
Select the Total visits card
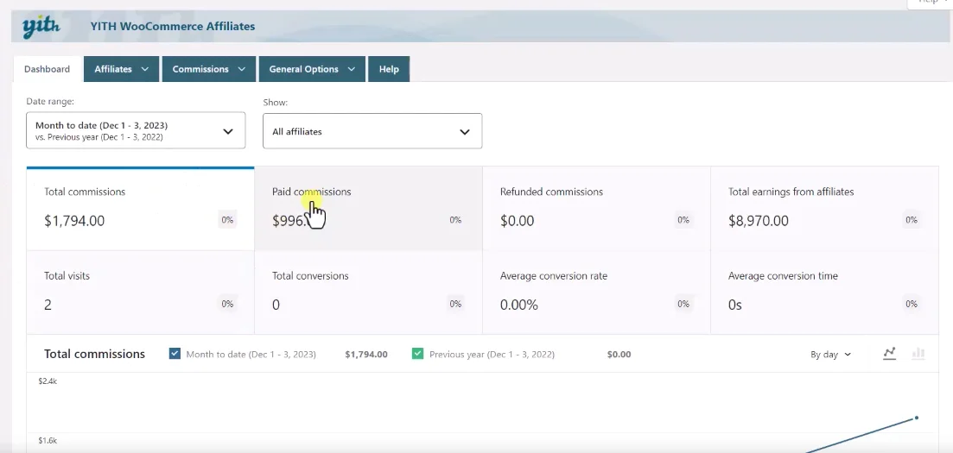(x=140, y=293)
